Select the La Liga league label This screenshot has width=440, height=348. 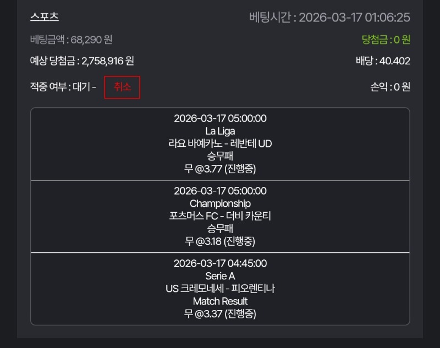220,131
